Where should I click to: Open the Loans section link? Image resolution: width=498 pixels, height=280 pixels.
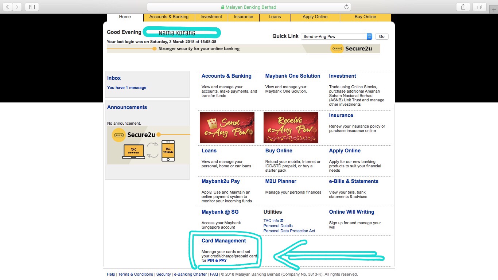point(209,151)
